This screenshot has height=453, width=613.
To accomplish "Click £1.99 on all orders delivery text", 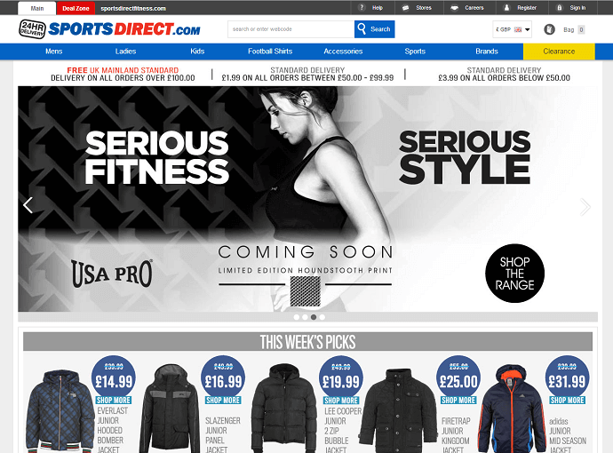I will click(307, 78).
